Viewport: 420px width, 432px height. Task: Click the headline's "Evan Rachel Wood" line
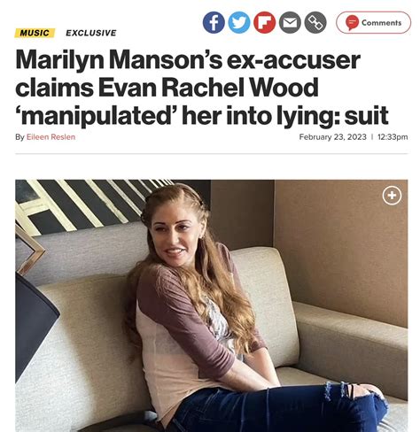click(x=208, y=88)
